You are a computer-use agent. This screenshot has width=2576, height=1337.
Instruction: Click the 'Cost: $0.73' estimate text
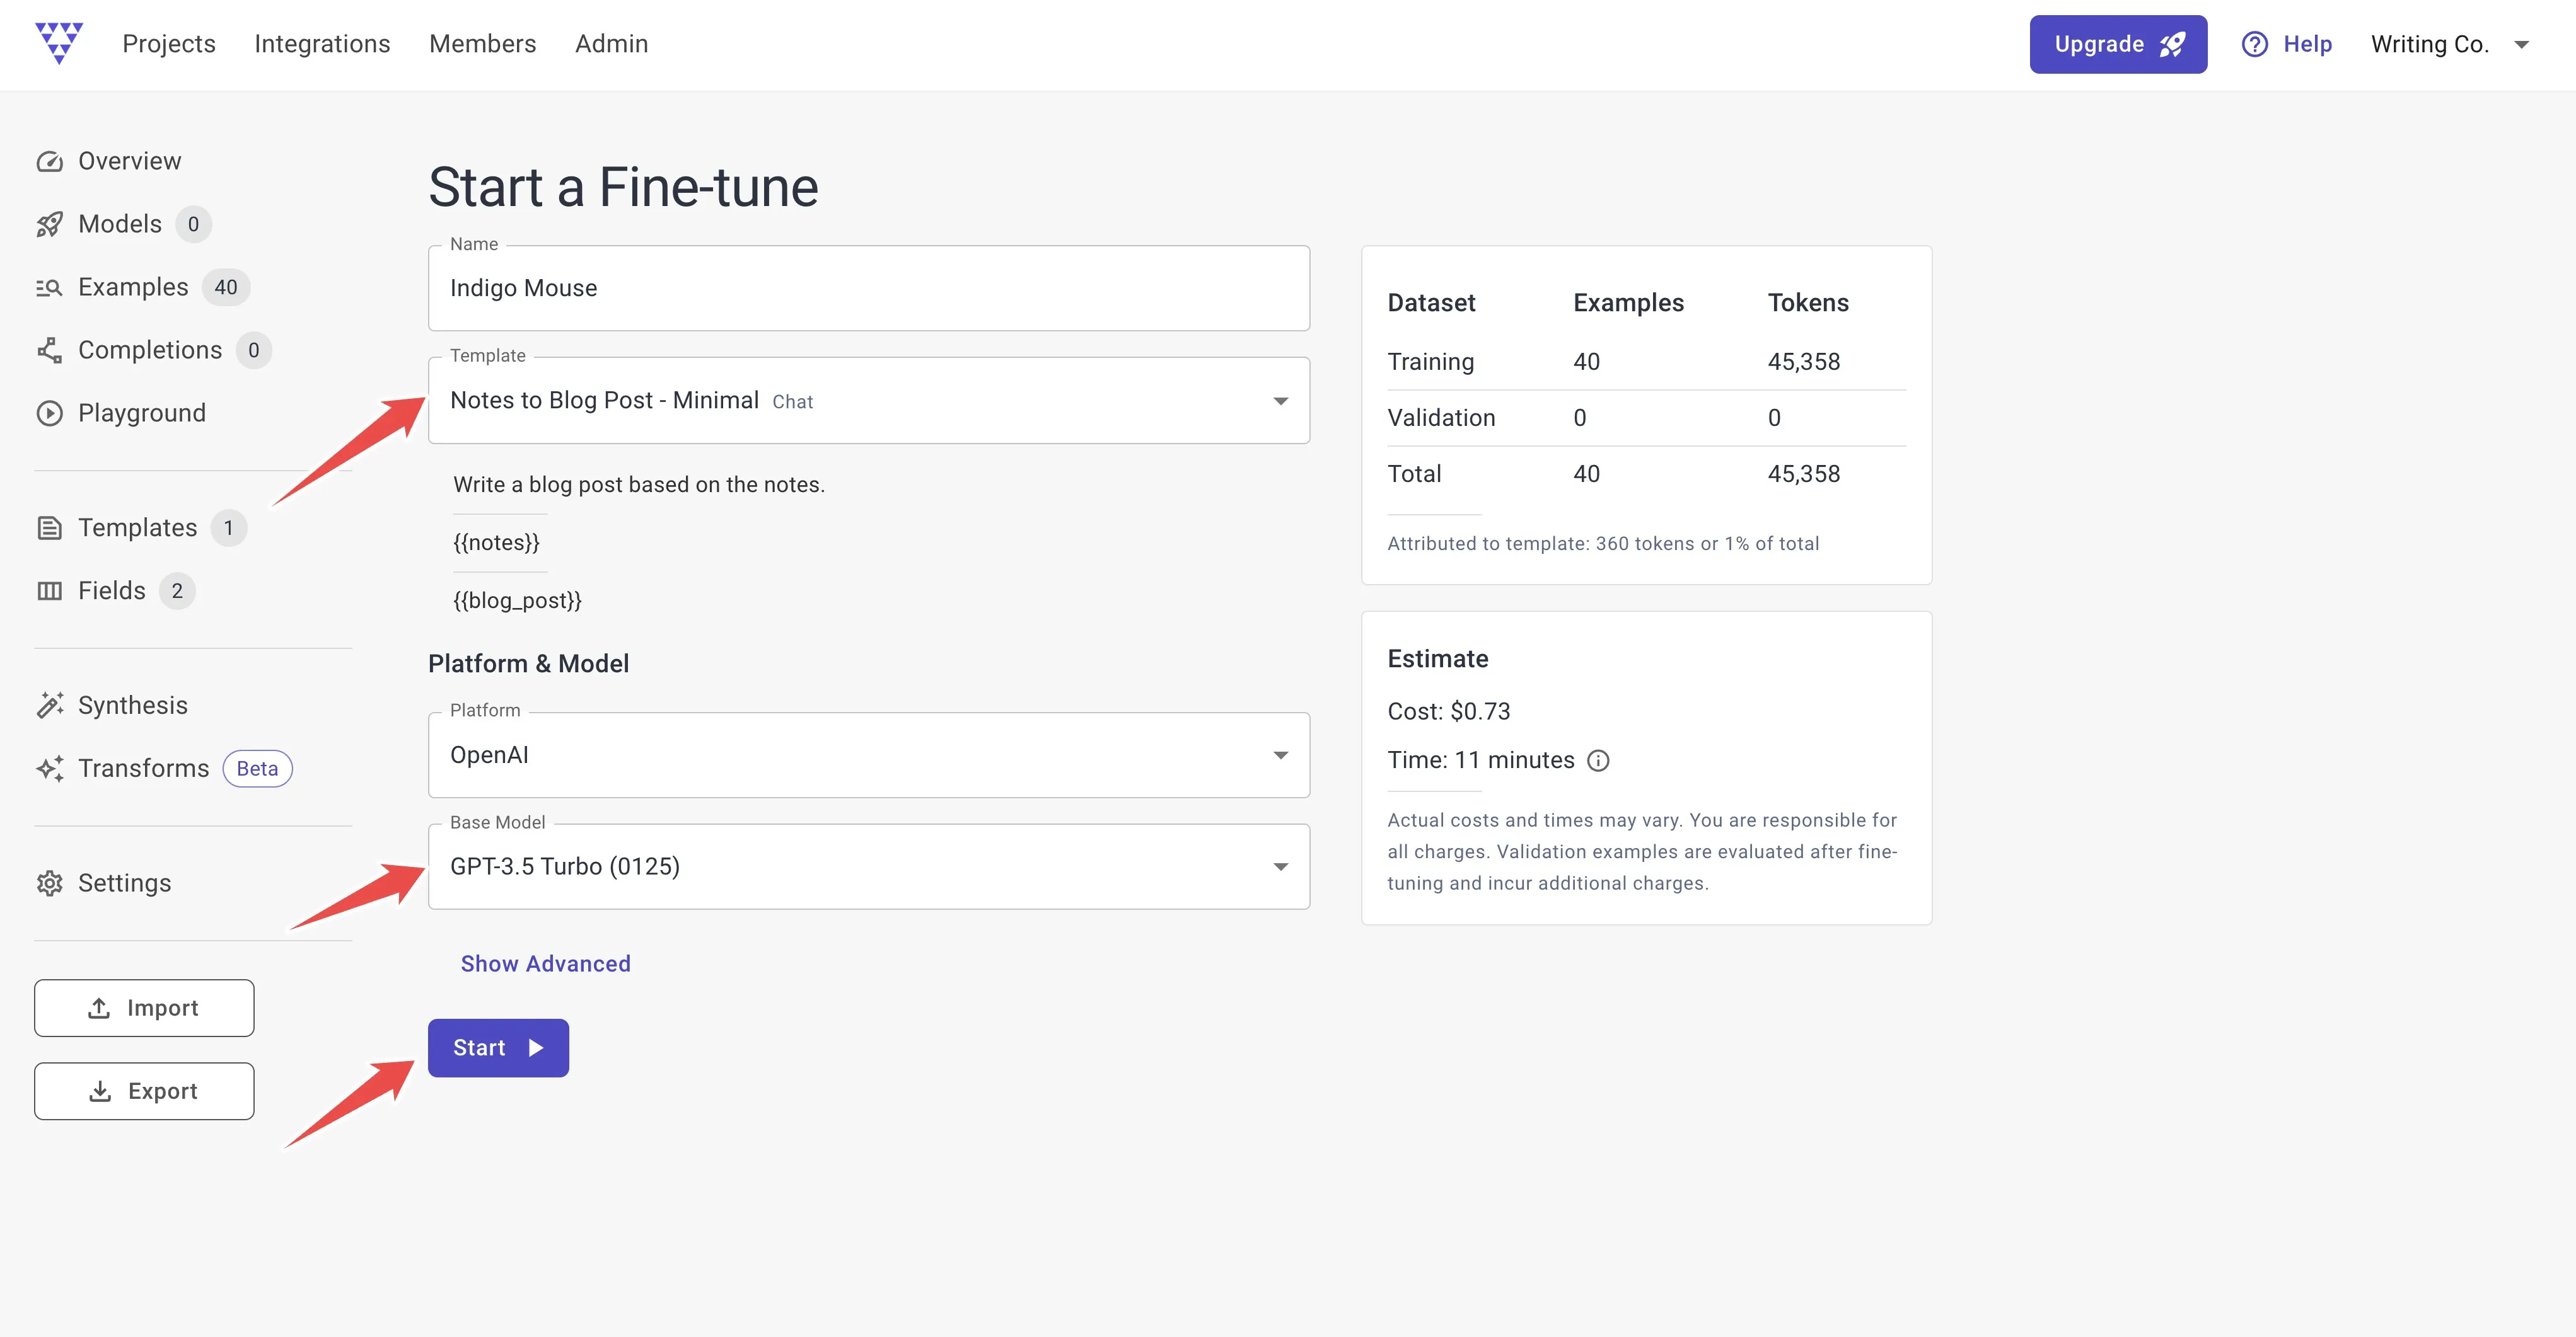[x=1448, y=711]
